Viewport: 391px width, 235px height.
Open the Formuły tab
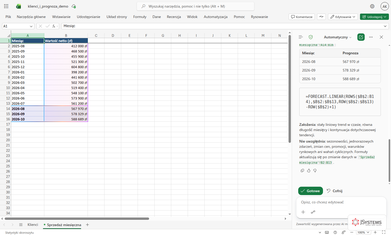(x=140, y=17)
